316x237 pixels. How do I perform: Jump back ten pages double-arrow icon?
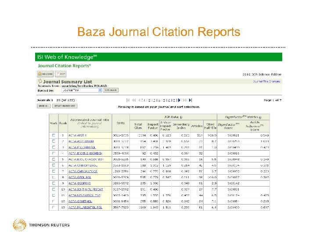pyautogui.click(x=134, y=100)
